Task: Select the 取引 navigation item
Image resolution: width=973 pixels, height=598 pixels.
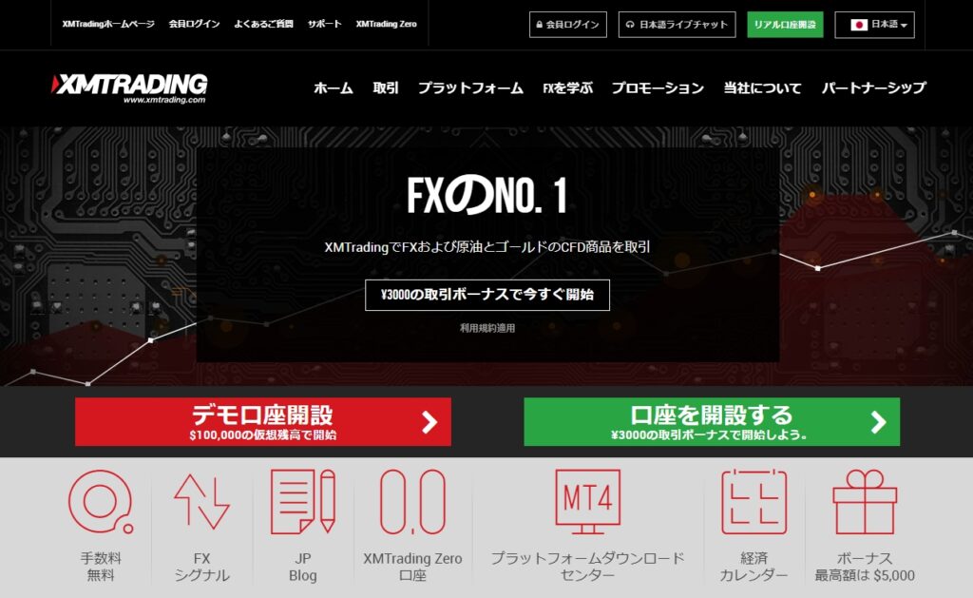Action: pyautogui.click(x=386, y=88)
